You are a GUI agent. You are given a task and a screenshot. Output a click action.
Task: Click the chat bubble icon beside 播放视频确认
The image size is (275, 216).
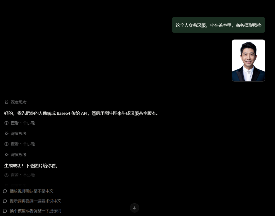point(5,191)
